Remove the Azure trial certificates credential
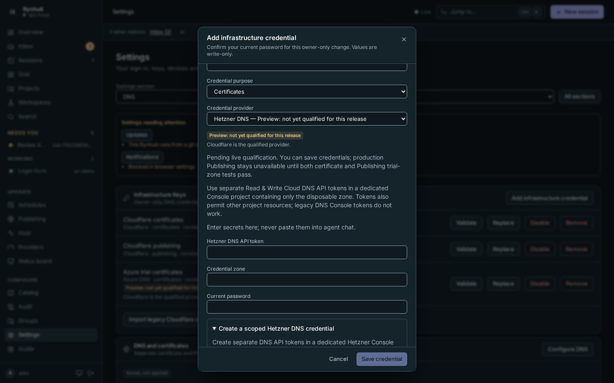Image resolution: width=614 pixels, height=383 pixels. click(x=576, y=284)
